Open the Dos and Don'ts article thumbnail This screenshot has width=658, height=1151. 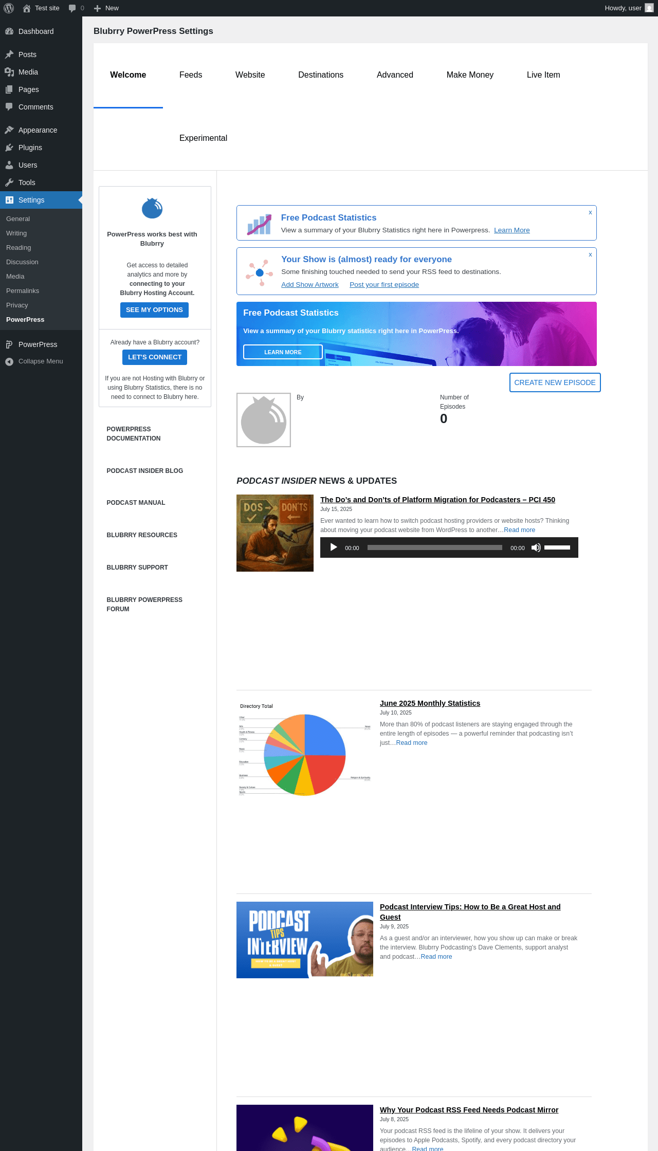point(275,533)
